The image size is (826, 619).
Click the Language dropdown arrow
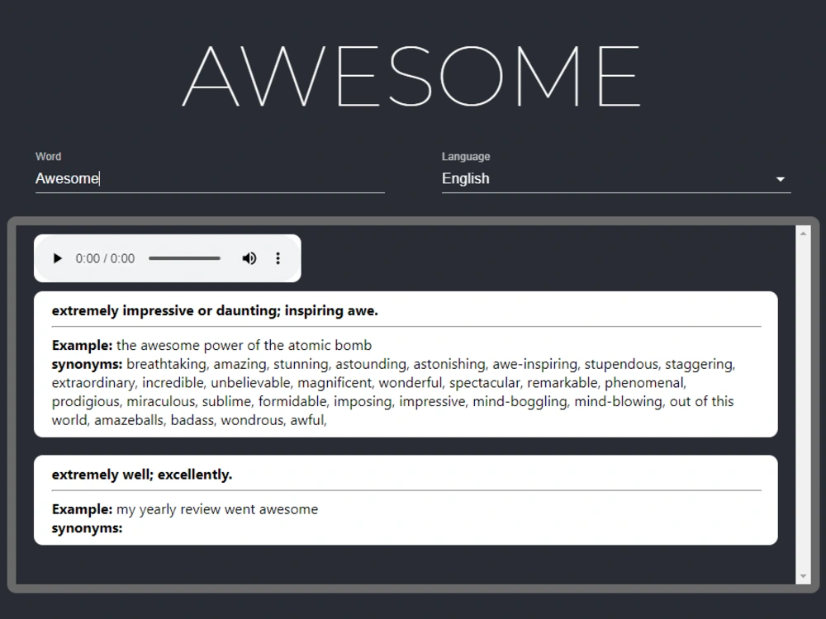pos(781,179)
